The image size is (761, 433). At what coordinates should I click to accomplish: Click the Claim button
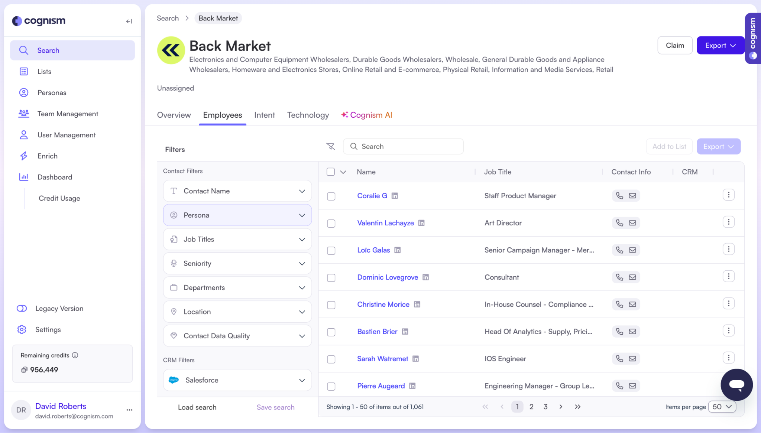click(675, 45)
